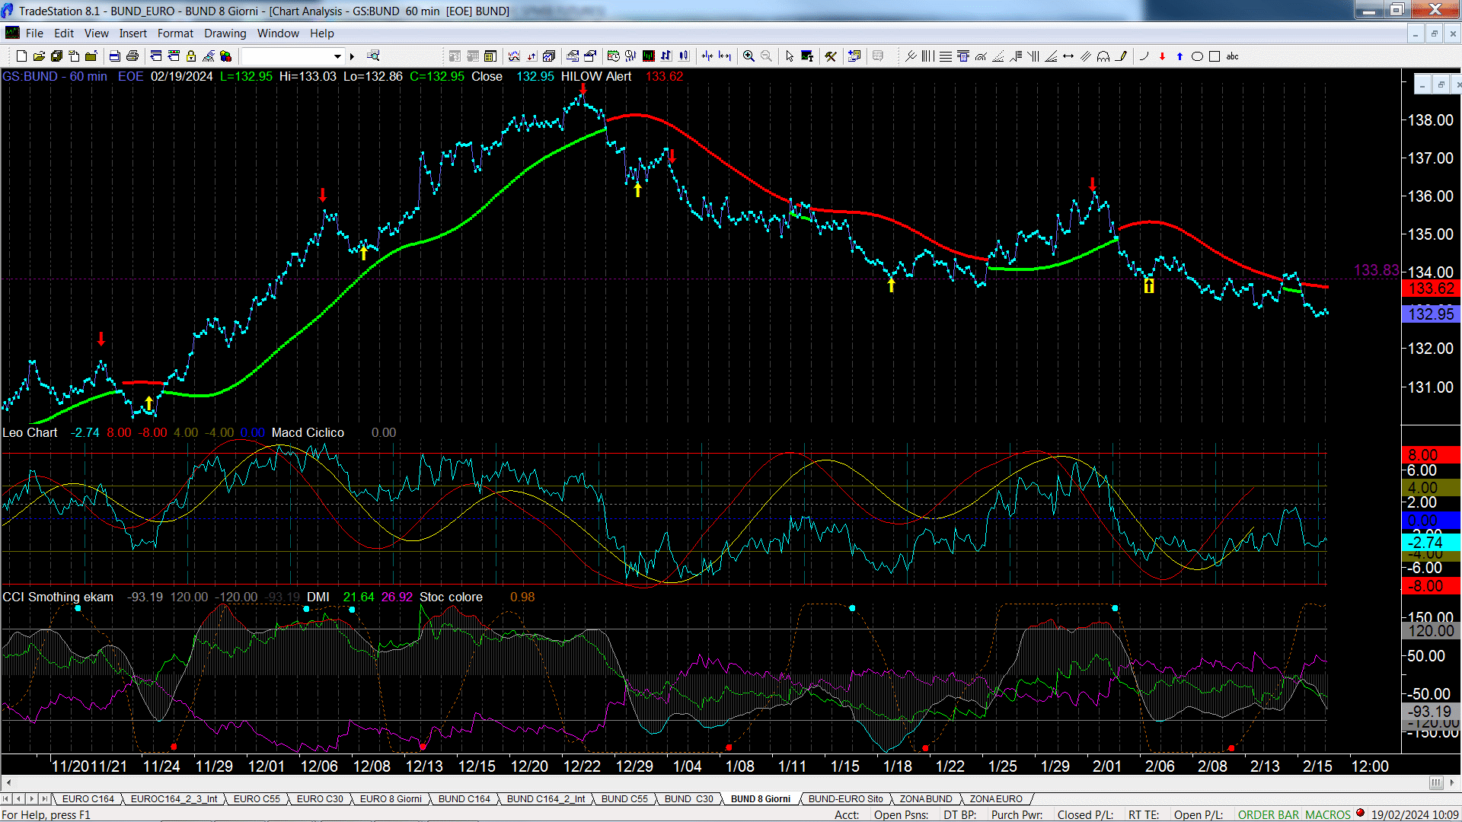Select the cycle arcs drawing tool
Viewport: 1462px width, 822px height.
[1103, 56]
